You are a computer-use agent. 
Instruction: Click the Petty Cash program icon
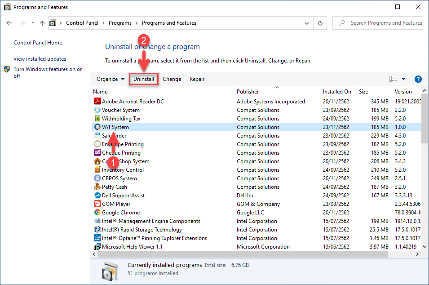[97, 187]
